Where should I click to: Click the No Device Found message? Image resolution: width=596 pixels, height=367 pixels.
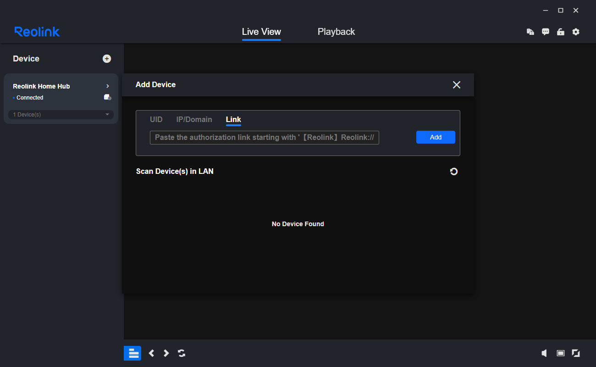coord(298,224)
